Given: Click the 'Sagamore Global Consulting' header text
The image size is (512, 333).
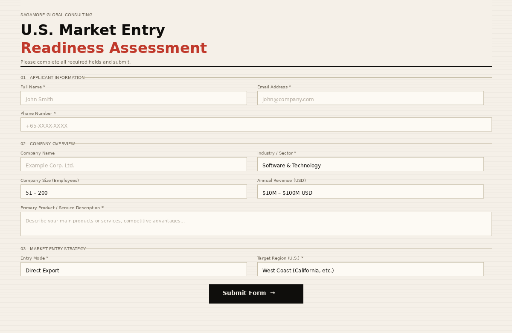Looking at the screenshot, I should click(x=56, y=15).
